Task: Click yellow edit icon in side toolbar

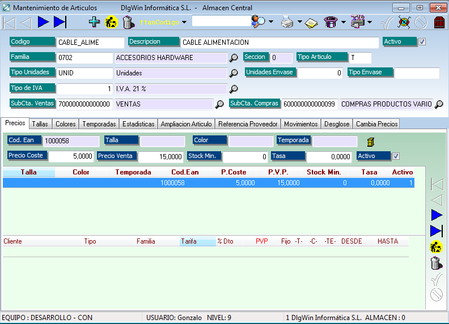Action: pyautogui.click(x=436, y=247)
